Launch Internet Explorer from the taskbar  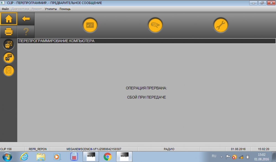[x=24, y=157]
